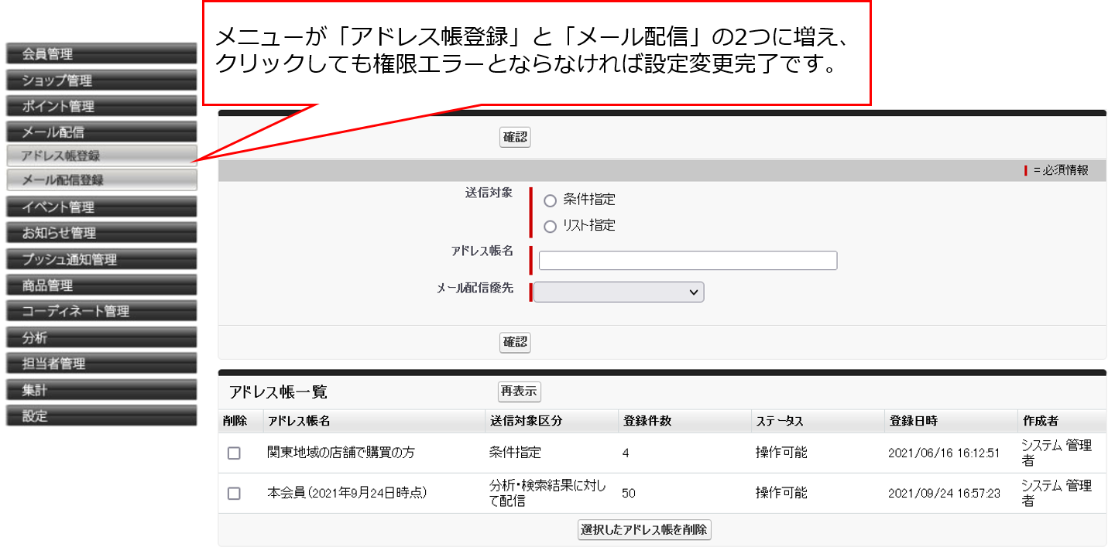Viewport: 1115px width, 554px height.
Task: Open the メール配信優先 dropdown
Action: (619, 292)
